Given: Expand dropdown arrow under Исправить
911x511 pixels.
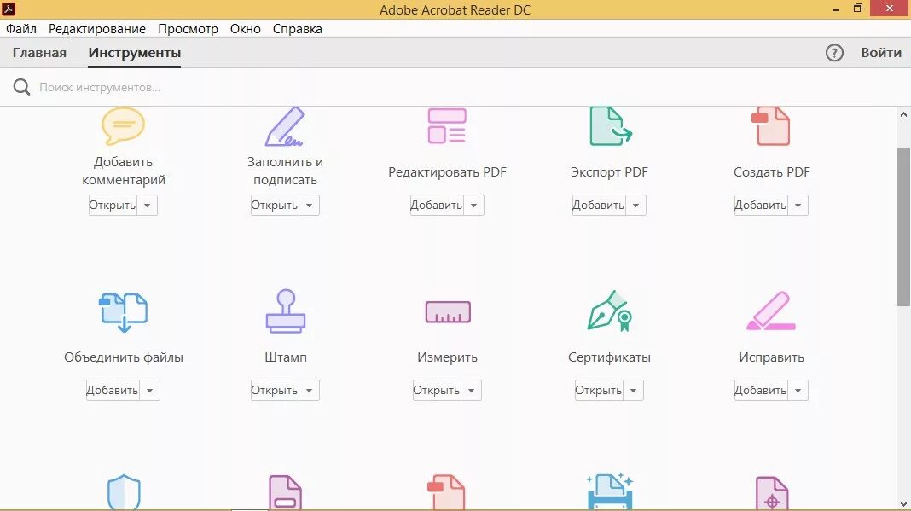Looking at the screenshot, I should (798, 390).
